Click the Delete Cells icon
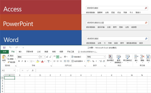The image size is (151, 93). click(142, 57)
